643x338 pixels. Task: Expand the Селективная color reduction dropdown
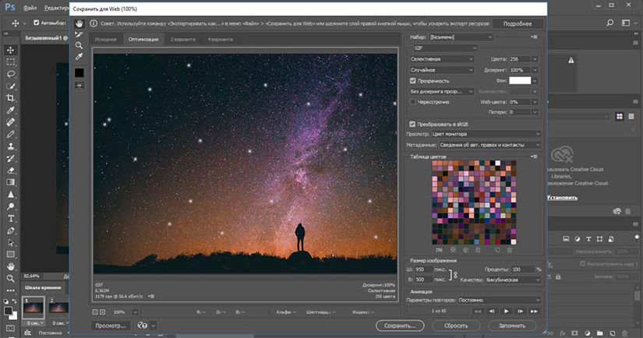442,58
